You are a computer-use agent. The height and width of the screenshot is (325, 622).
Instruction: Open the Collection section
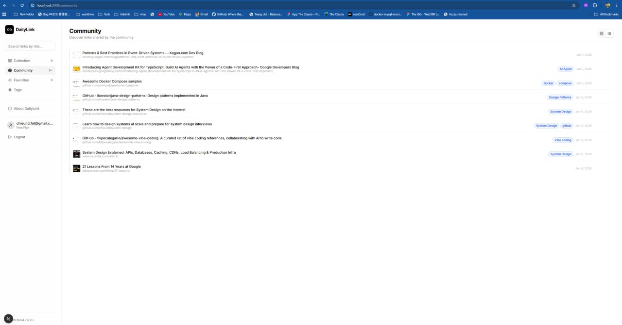click(x=22, y=61)
